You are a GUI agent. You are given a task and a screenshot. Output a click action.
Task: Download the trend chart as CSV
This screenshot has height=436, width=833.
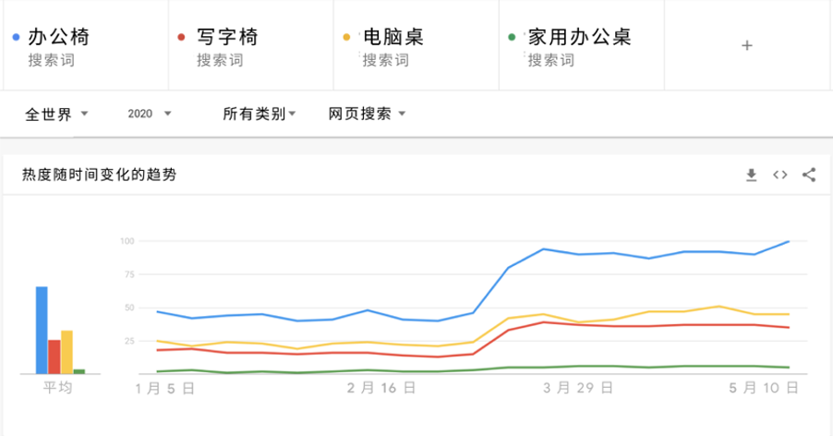751,175
